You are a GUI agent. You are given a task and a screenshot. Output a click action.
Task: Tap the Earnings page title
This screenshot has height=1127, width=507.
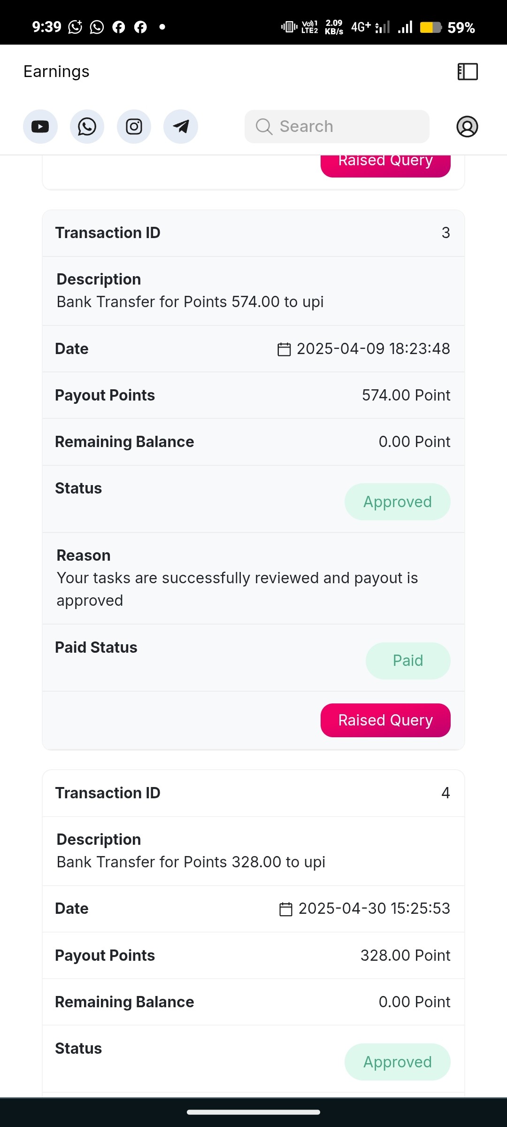(x=56, y=71)
